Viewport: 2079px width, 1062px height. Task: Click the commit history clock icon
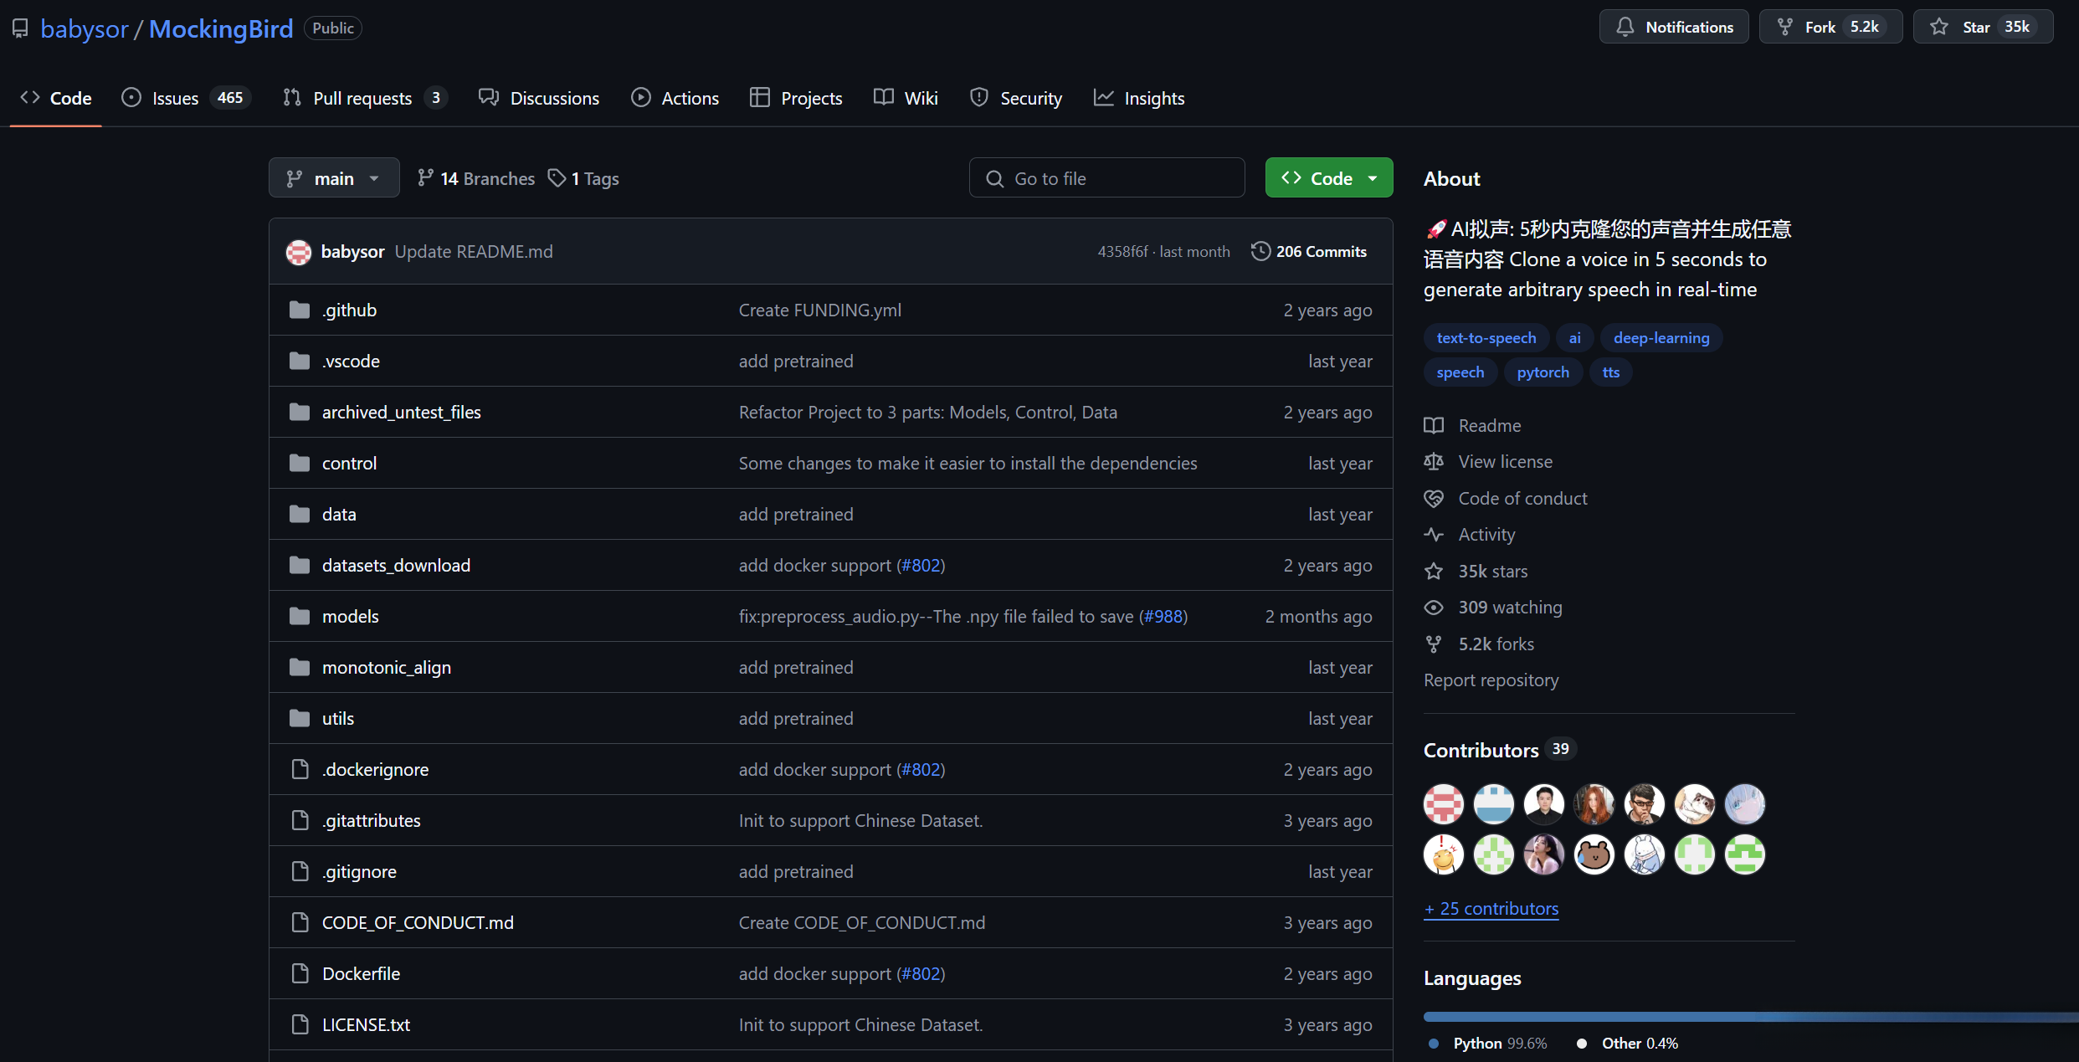[x=1260, y=251]
